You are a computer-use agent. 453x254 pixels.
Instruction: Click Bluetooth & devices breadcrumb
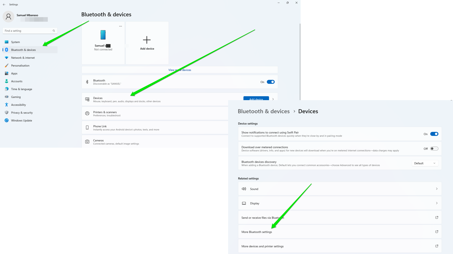264,111
